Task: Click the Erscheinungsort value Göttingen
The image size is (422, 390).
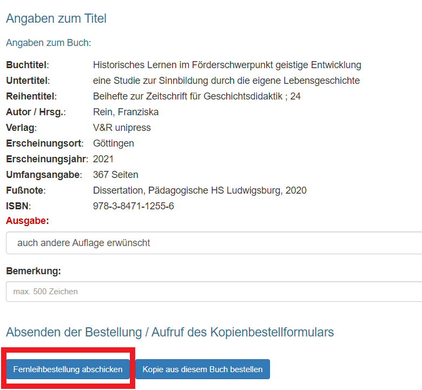Action: pos(113,143)
